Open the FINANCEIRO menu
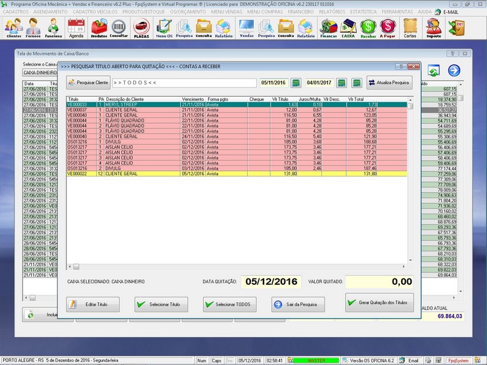 (x=301, y=12)
